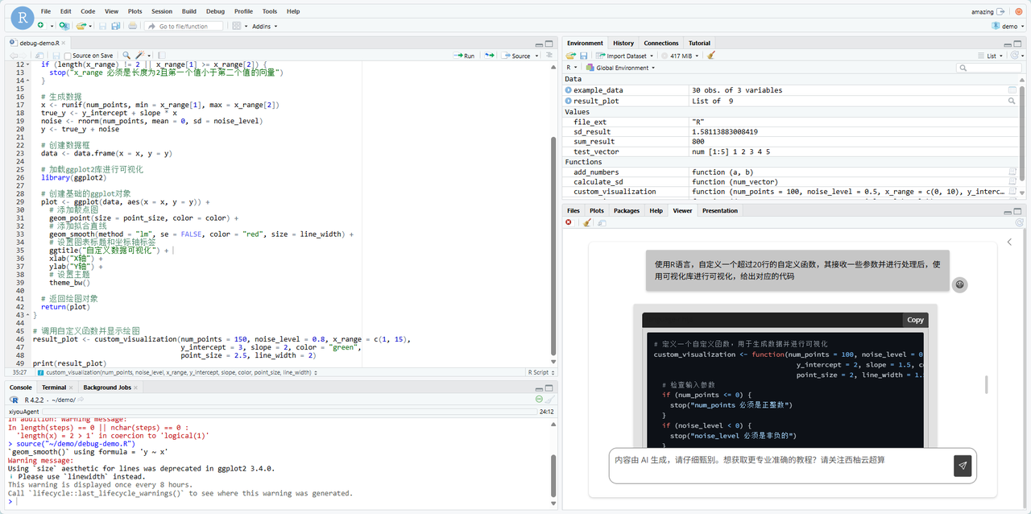The width and height of the screenshot is (1031, 514).
Task: Click the Find/Replace magnifier in editor toolbar
Action: (126, 56)
